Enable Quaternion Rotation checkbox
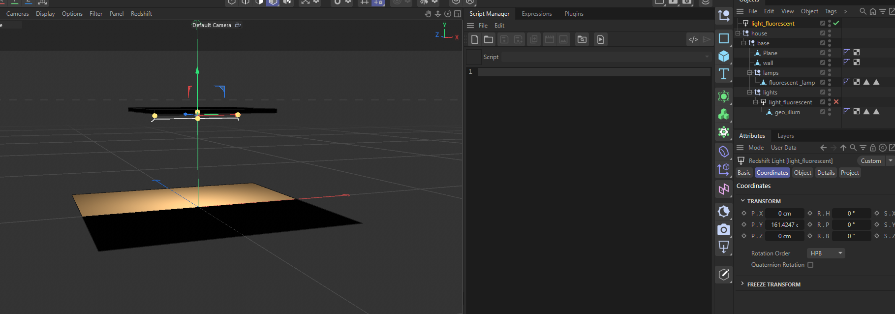895x314 pixels. [x=810, y=265]
